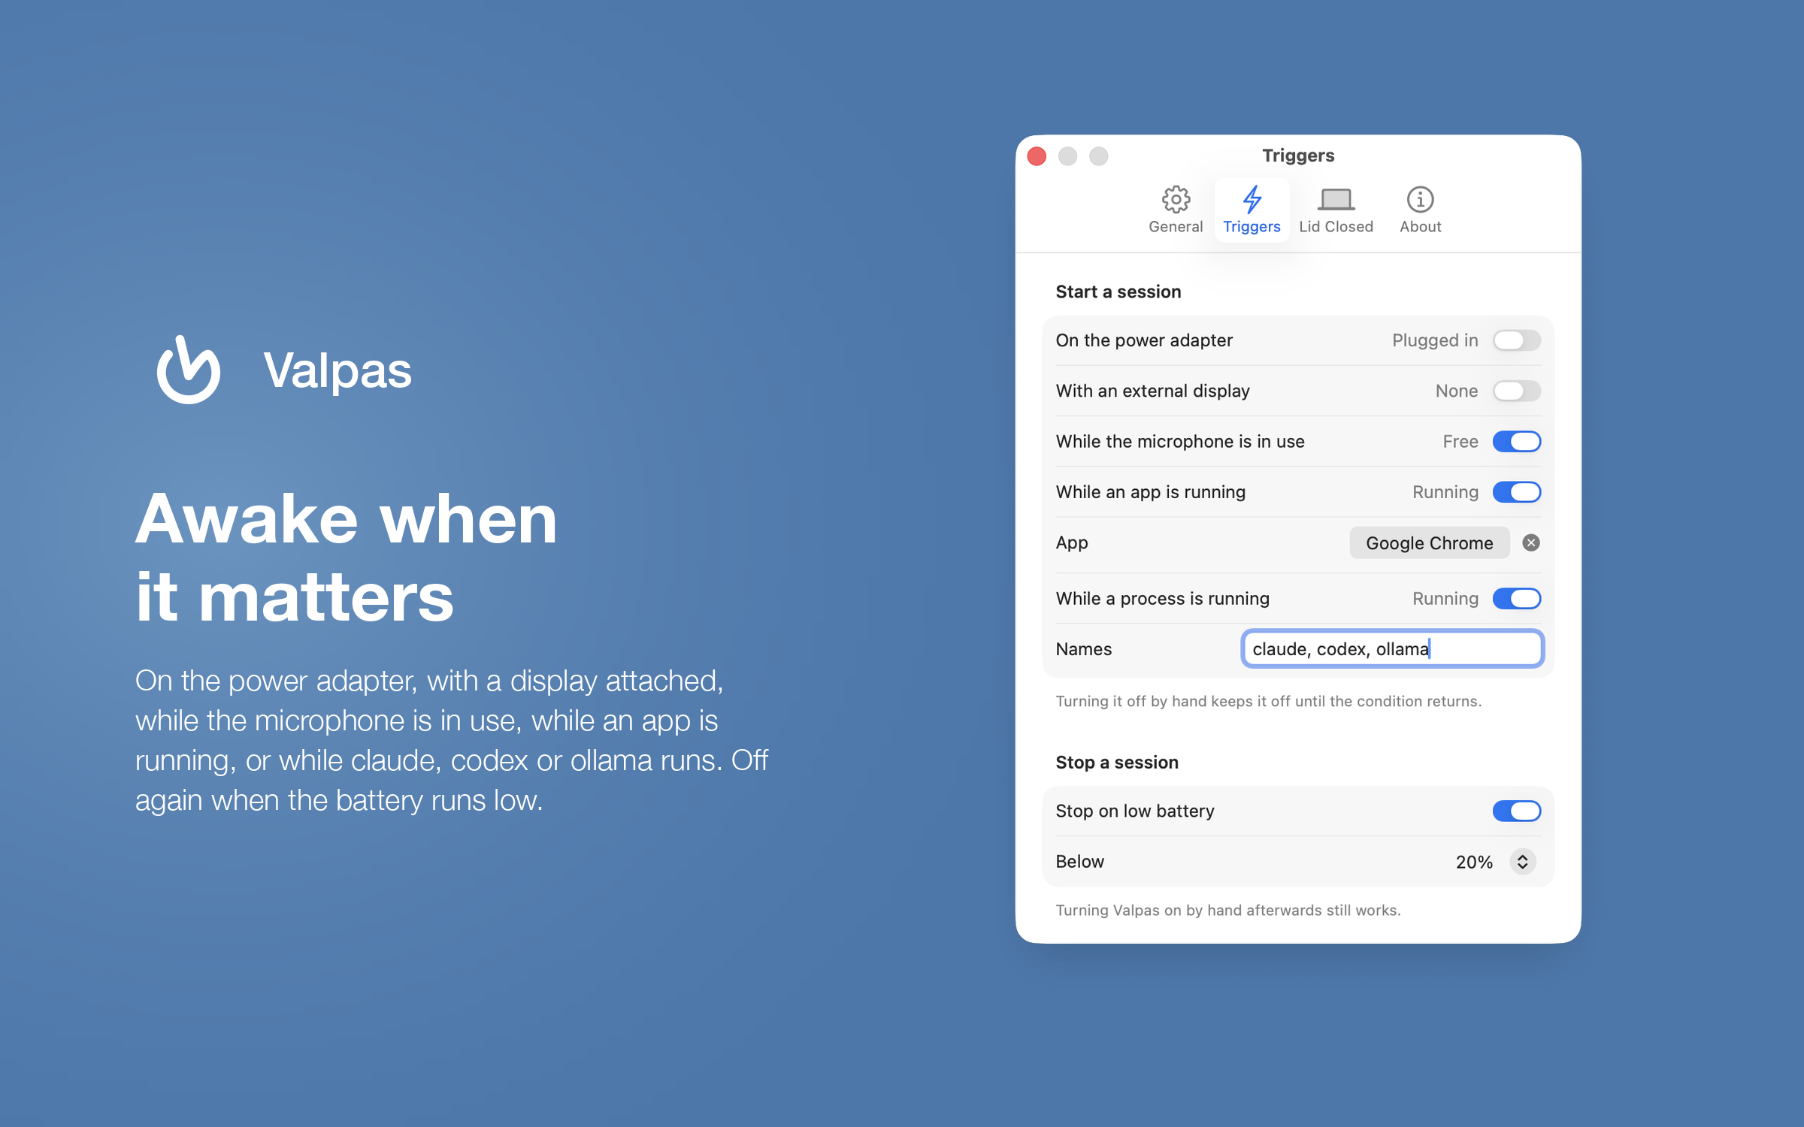Select the Triggers tab
1804x1127 pixels.
click(1252, 210)
